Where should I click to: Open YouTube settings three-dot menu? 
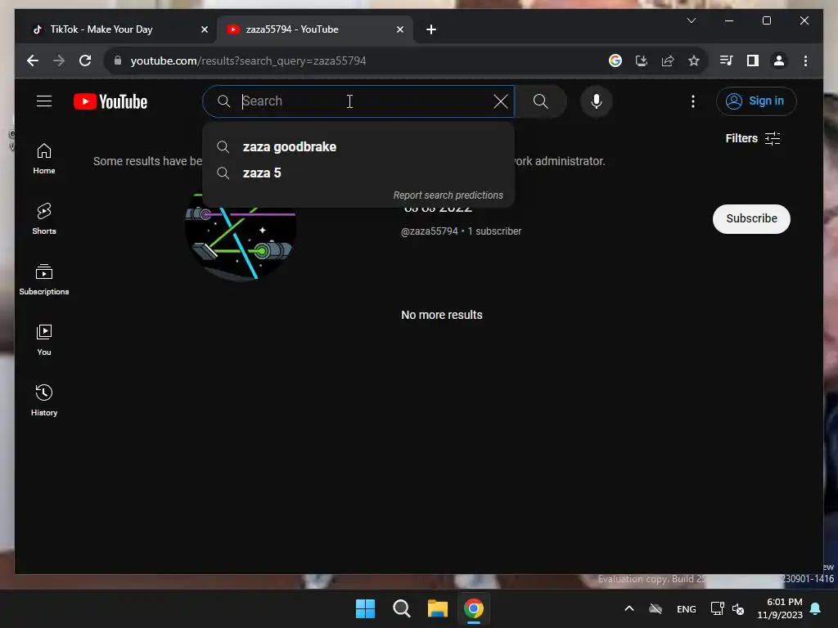[x=693, y=101]
